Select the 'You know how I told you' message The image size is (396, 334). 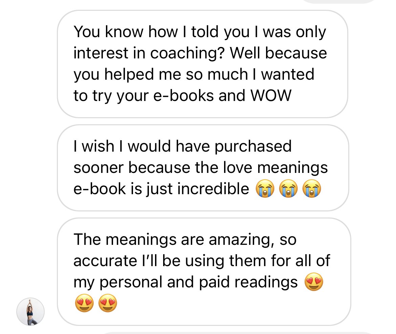point(202,64)
